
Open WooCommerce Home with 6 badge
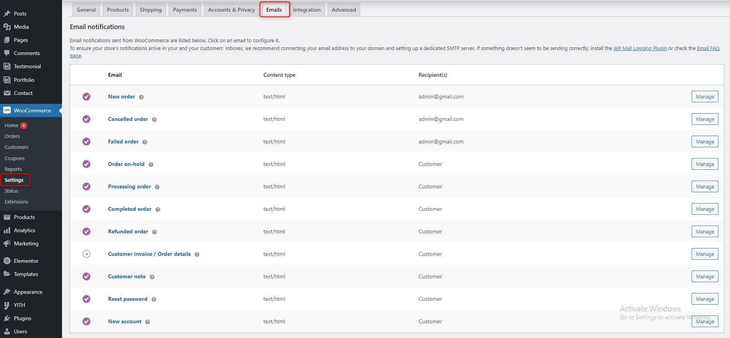coord(16,126)
